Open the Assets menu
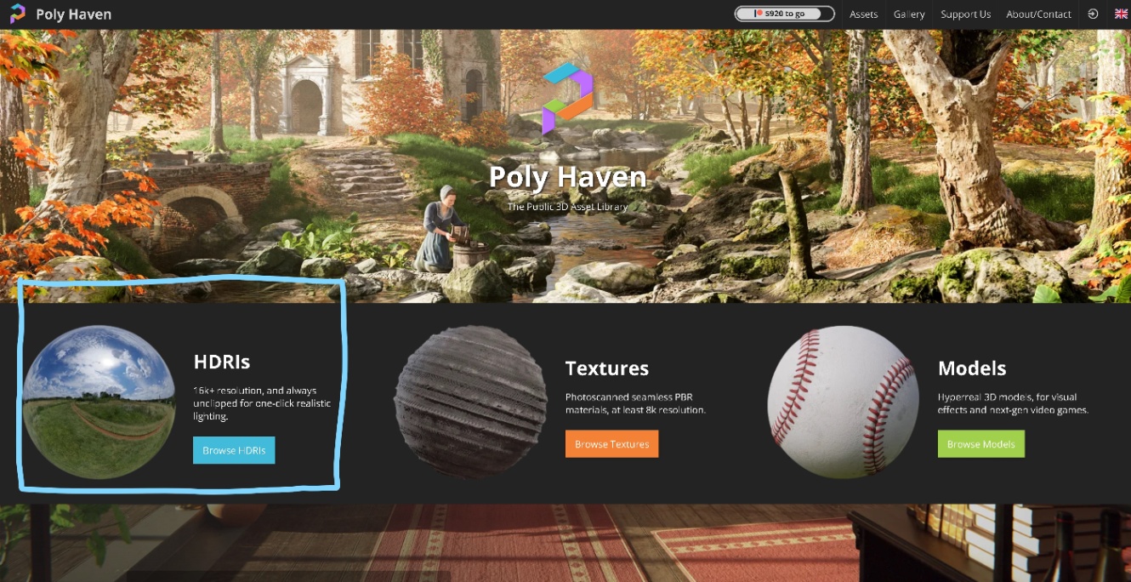The image size is (1131, 582). [864, 14]
